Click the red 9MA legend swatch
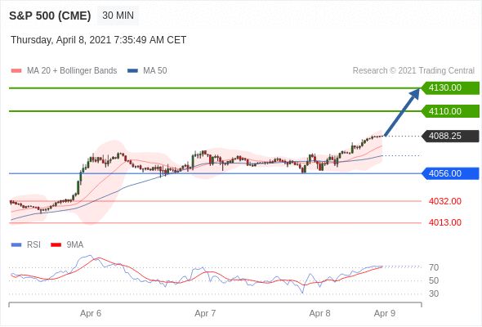This screenshot has height=327, width=482. coord(56,245)
